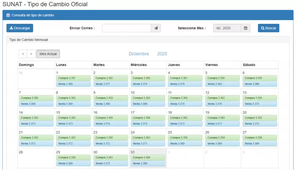Click the calendar icon in panel header

point(8,16)
